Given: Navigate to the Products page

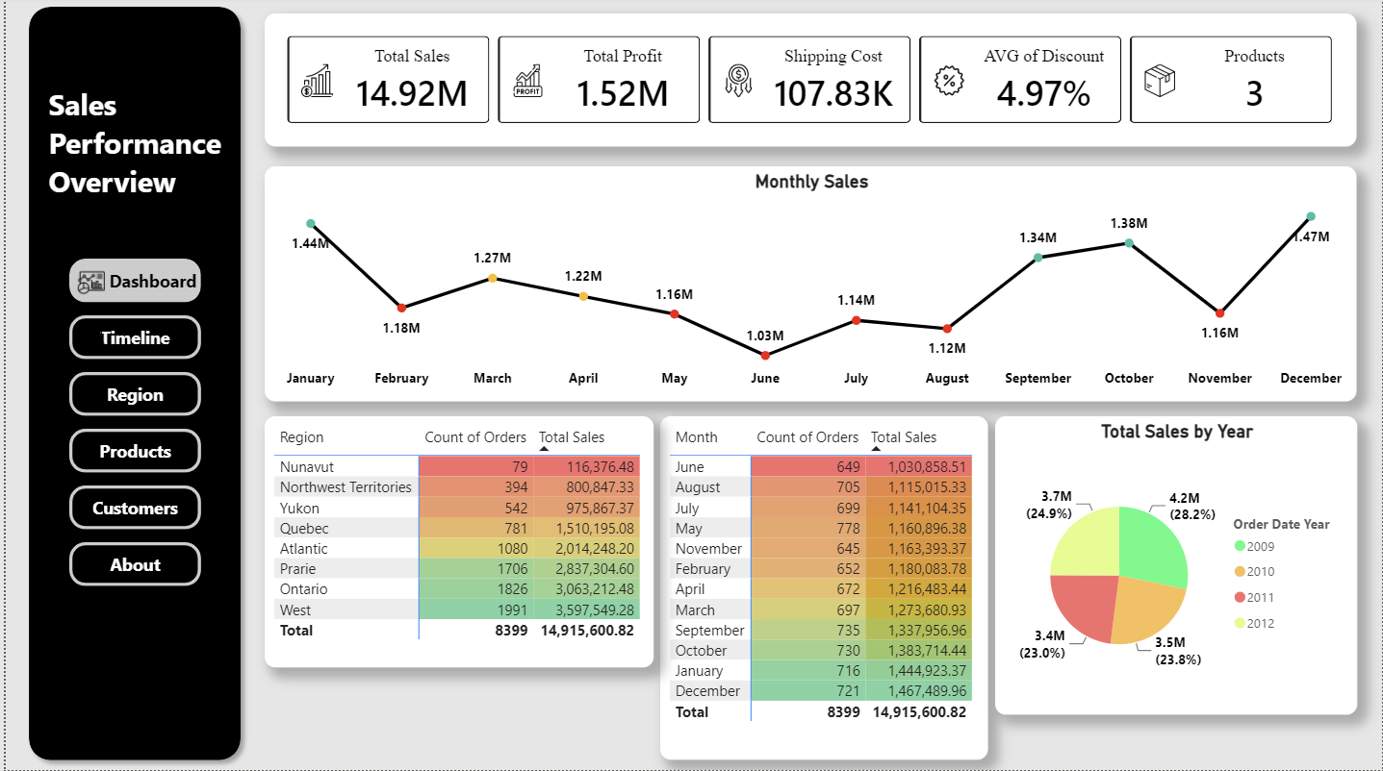Looking at the screenshot, I should pyautogui.click(x=135, y=451).
